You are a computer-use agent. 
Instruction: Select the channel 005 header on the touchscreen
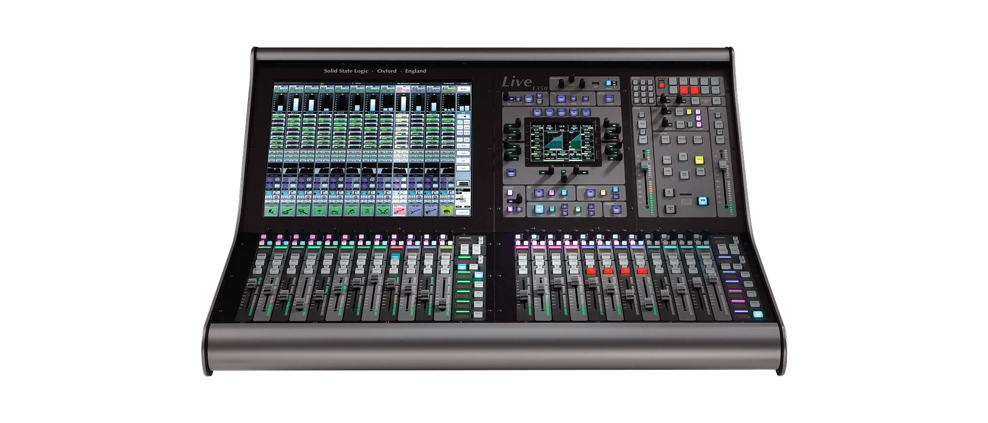338,88
